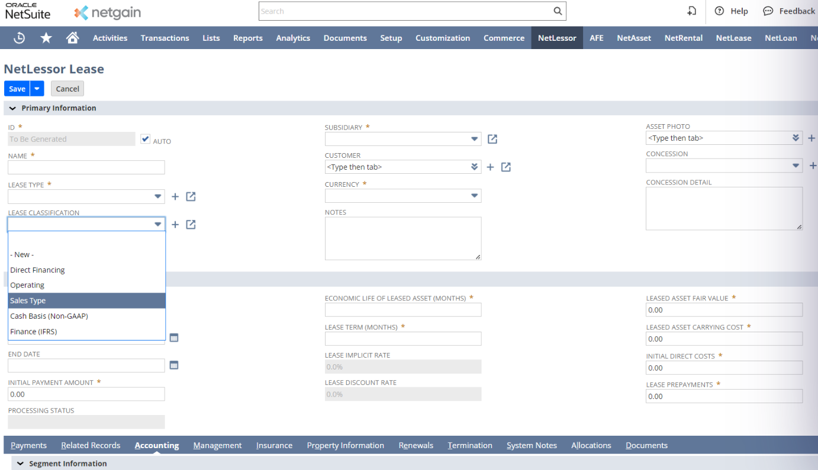Select Cash Basis (Non-GAAP) classification

coord(86,316)
